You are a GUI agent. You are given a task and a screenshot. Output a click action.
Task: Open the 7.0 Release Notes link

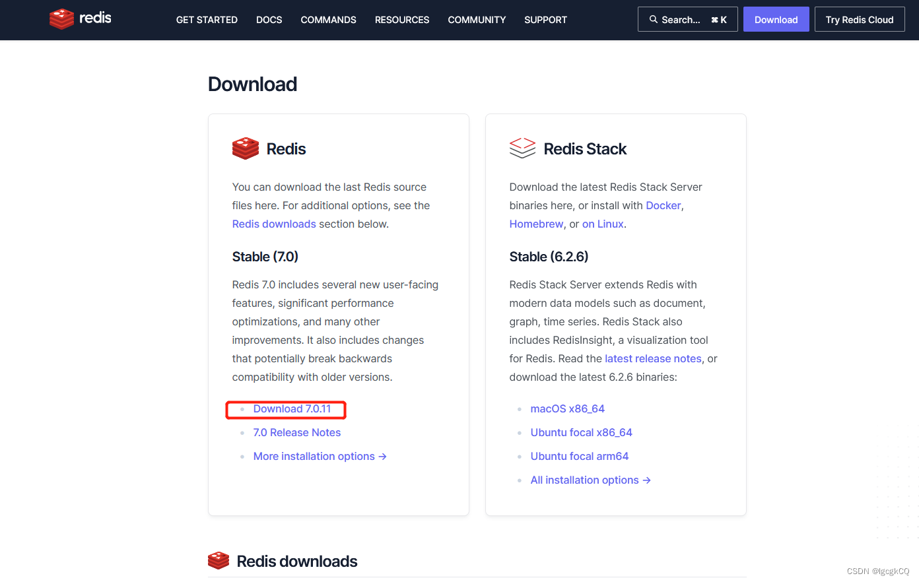click(297, 433)
